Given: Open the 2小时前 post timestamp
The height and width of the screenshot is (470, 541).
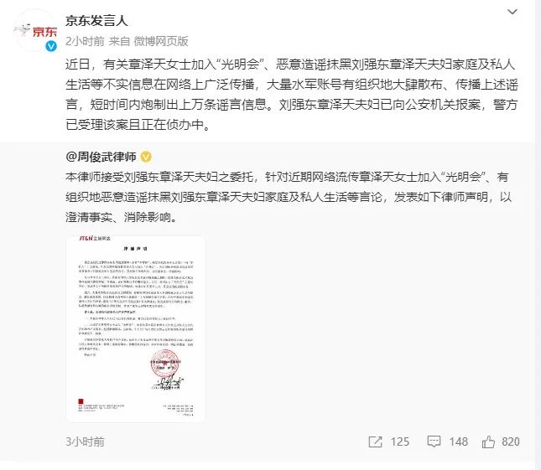Looking at the screenshot, I should (85, 41).
